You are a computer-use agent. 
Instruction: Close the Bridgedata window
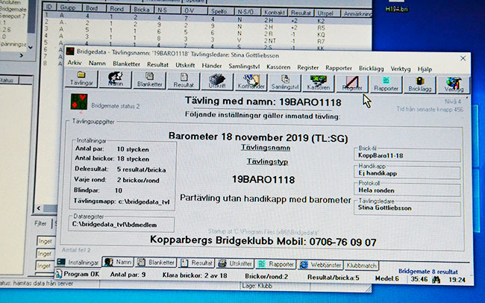[x=463, y=58]
